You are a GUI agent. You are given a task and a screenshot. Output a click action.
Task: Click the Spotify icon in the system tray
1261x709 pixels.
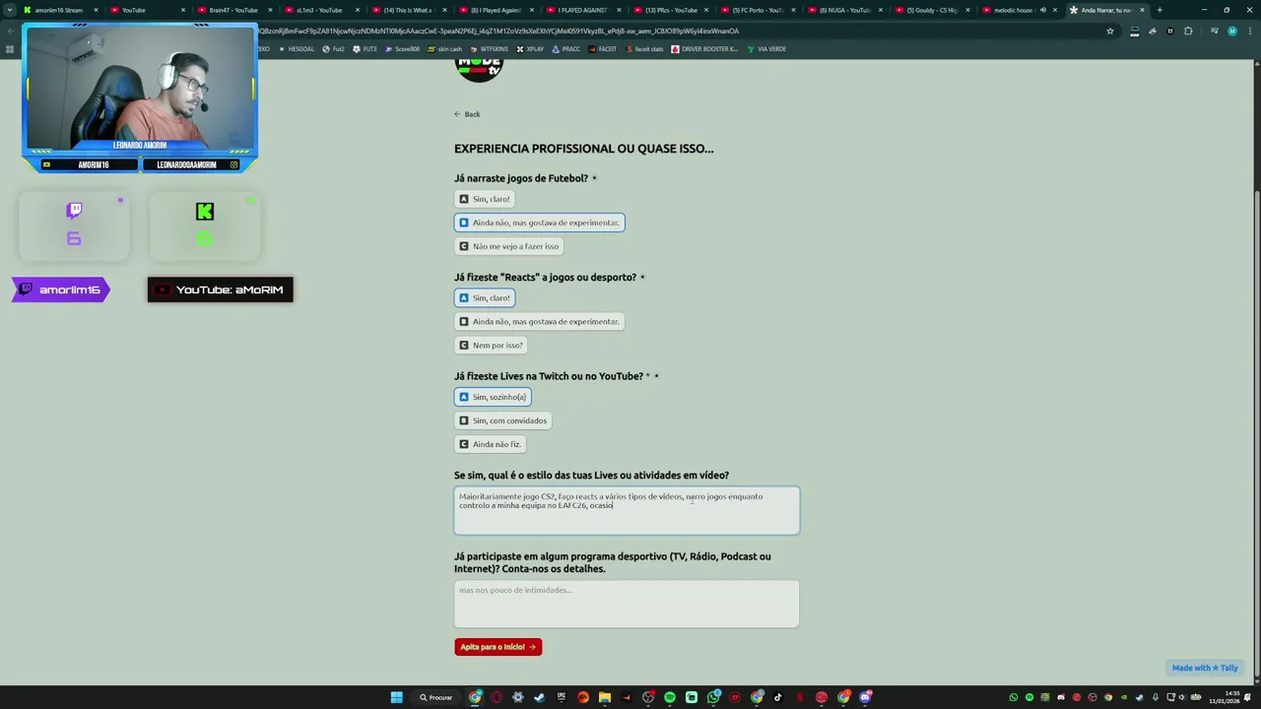[x=1029, y=697]
